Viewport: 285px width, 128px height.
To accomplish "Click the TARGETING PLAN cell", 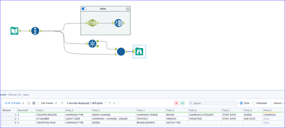I will (50, 123).
